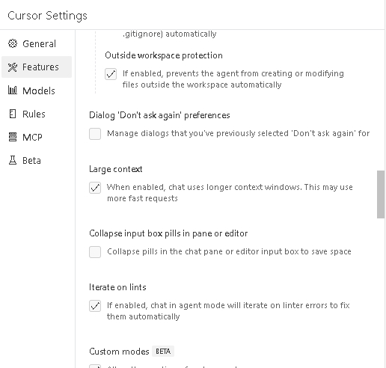Click the vertical scrollbar thumb
The image size is (386, 368).
tap(381, 194)
